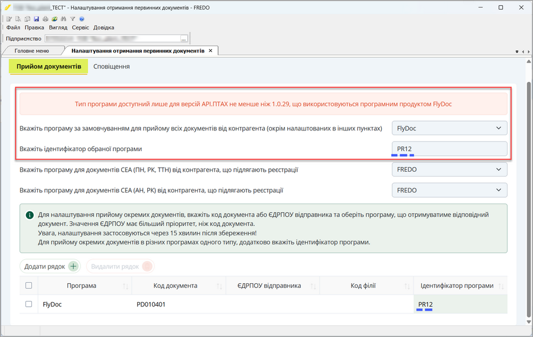The height and width of the screenshot is (337, 533).
Task: Open the default program dropdown showing FlyDoc
Action: 449,128
